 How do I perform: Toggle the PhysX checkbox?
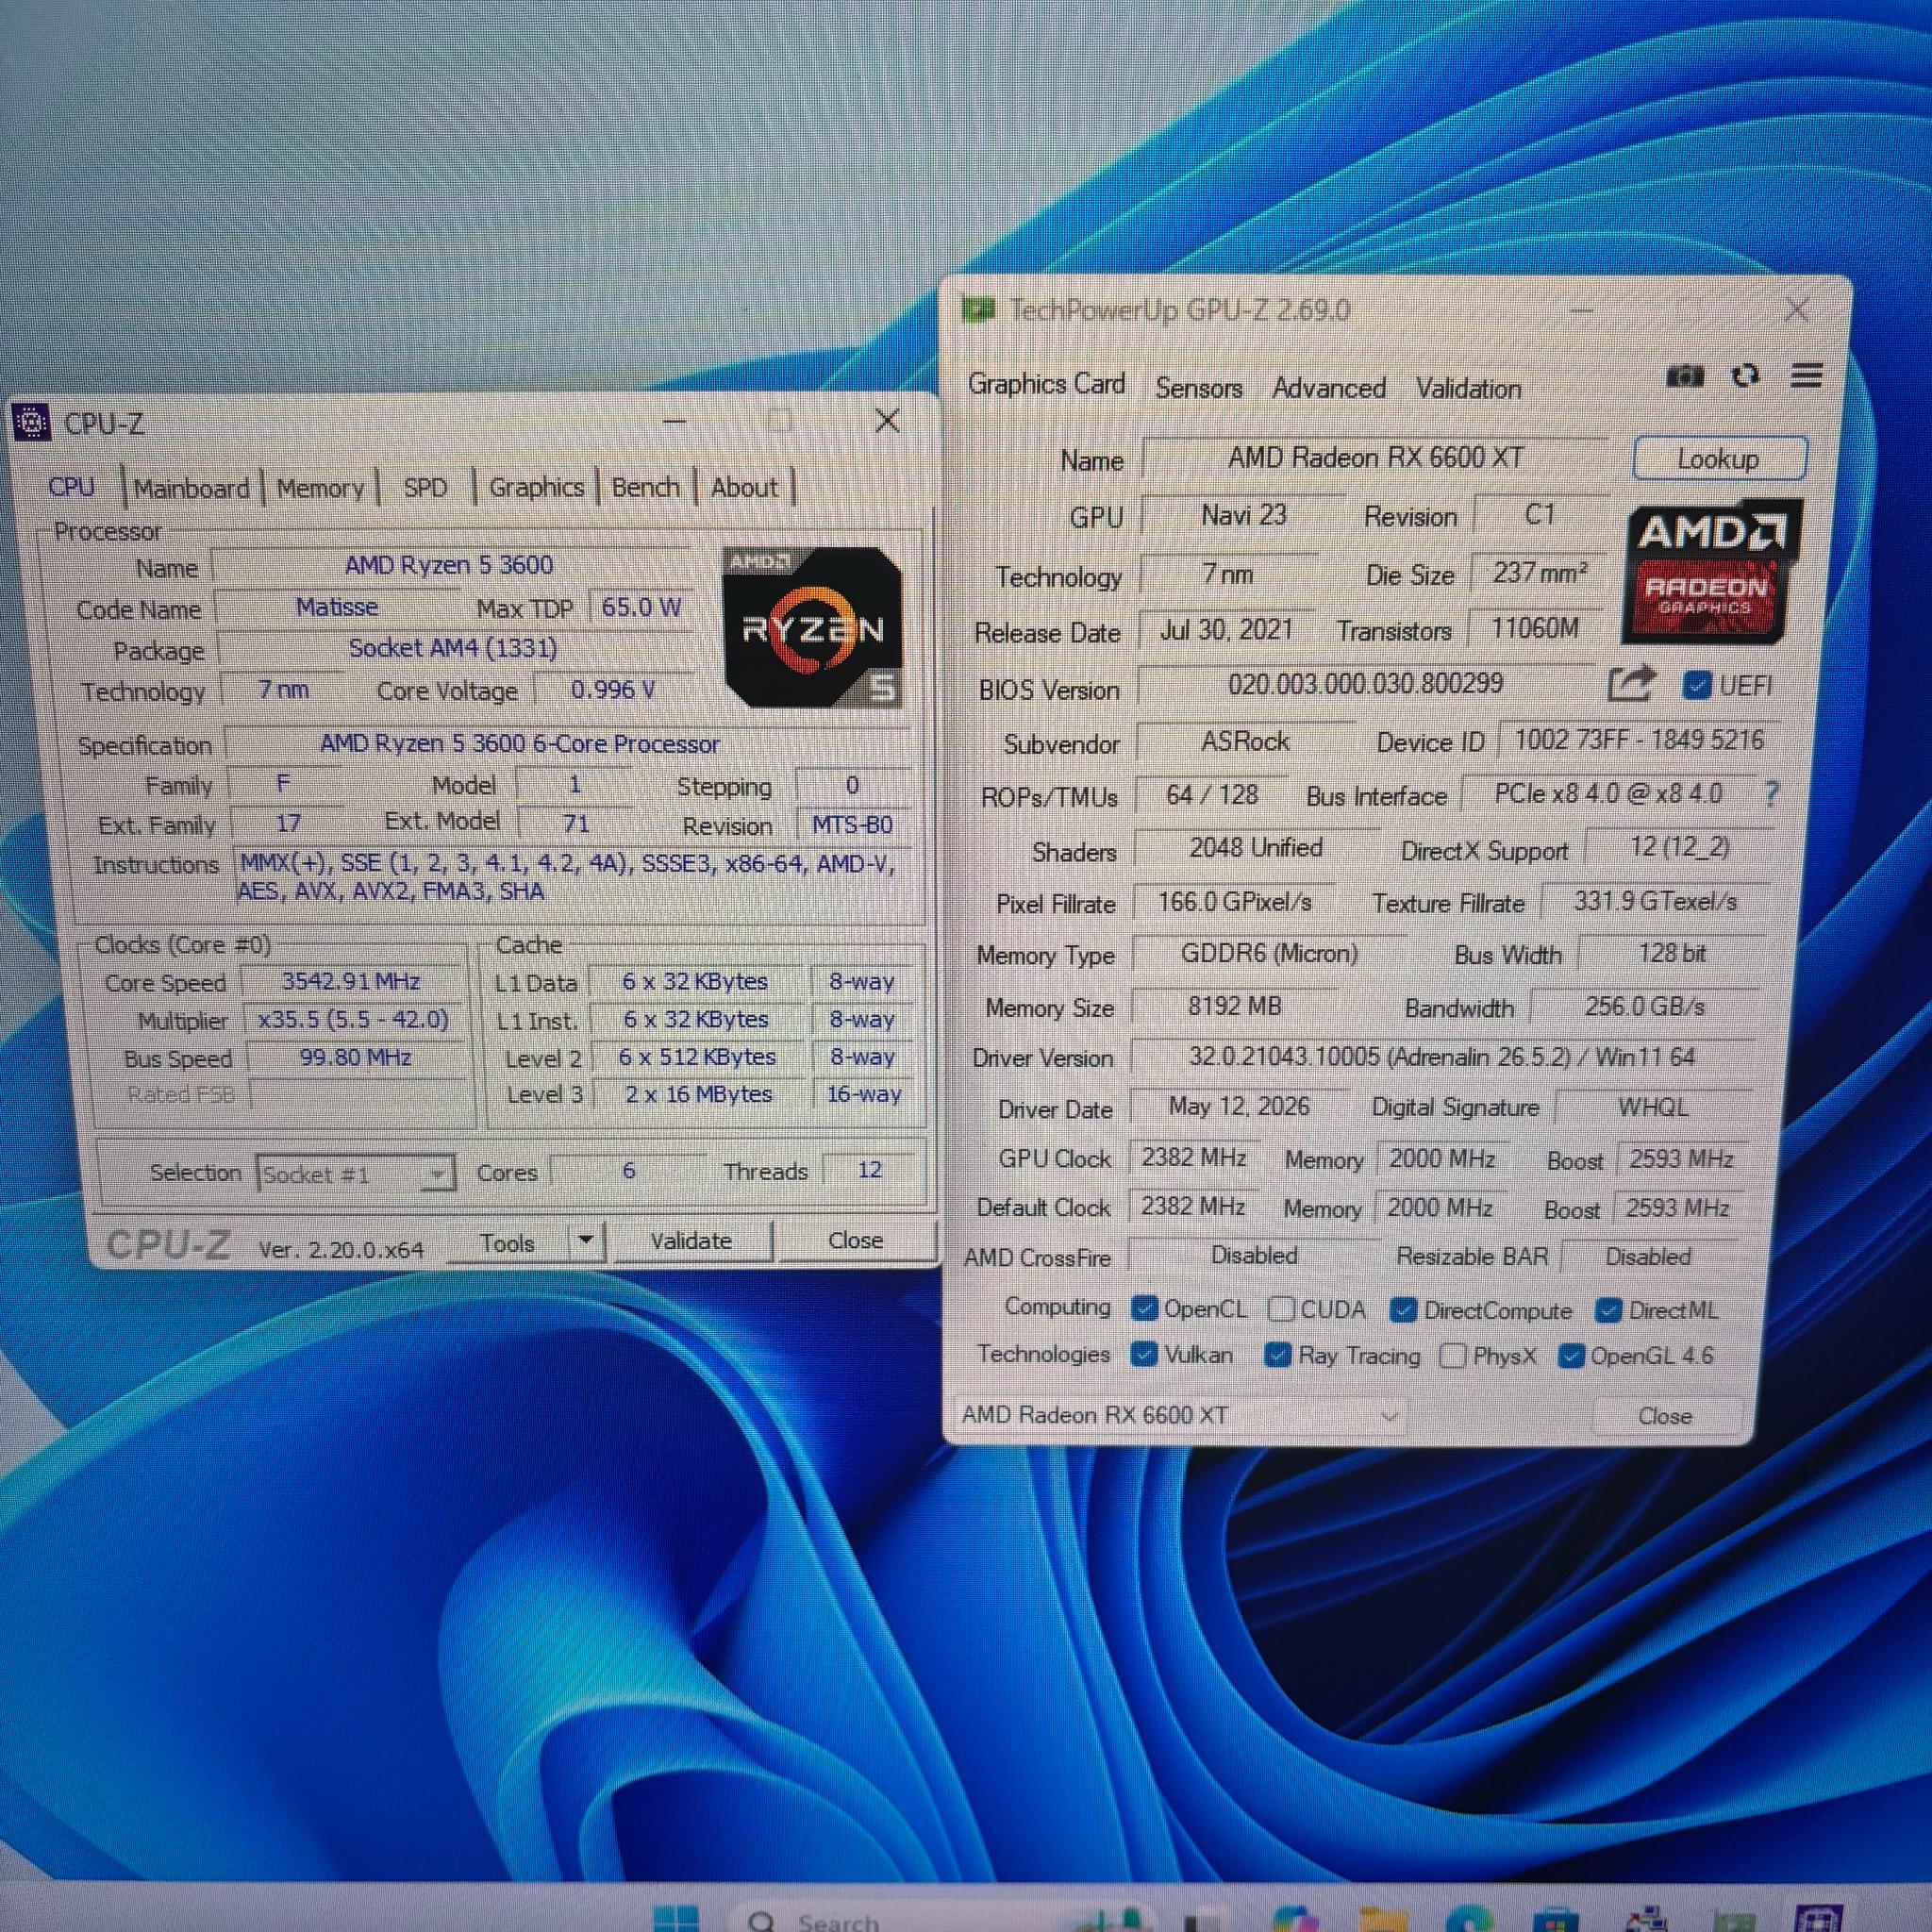tap(1452, 1356)
